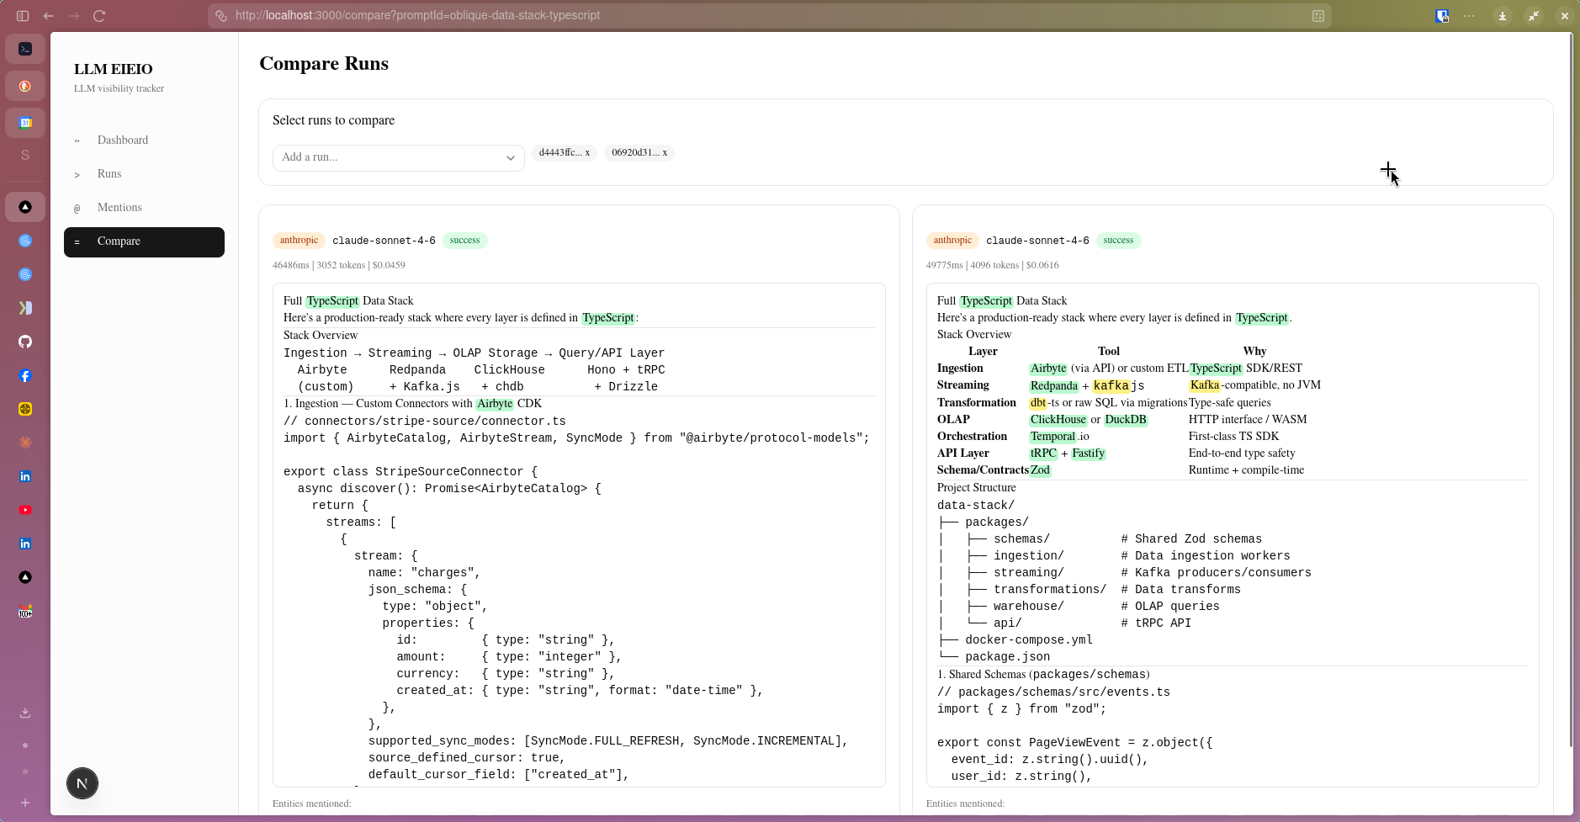The image size is (1580, 822).
Task: Click the download tray icon in the lower sidebar
Action: pos(25,713)
